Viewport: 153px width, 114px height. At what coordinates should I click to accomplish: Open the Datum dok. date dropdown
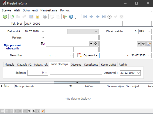[x=42, y=31]
